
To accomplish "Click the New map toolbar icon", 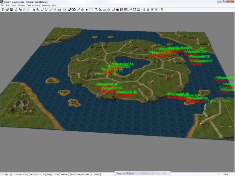I will coord(3,9).
